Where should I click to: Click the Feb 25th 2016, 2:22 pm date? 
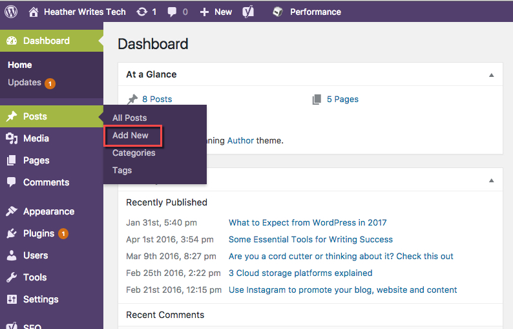click(x=173, y=273)
